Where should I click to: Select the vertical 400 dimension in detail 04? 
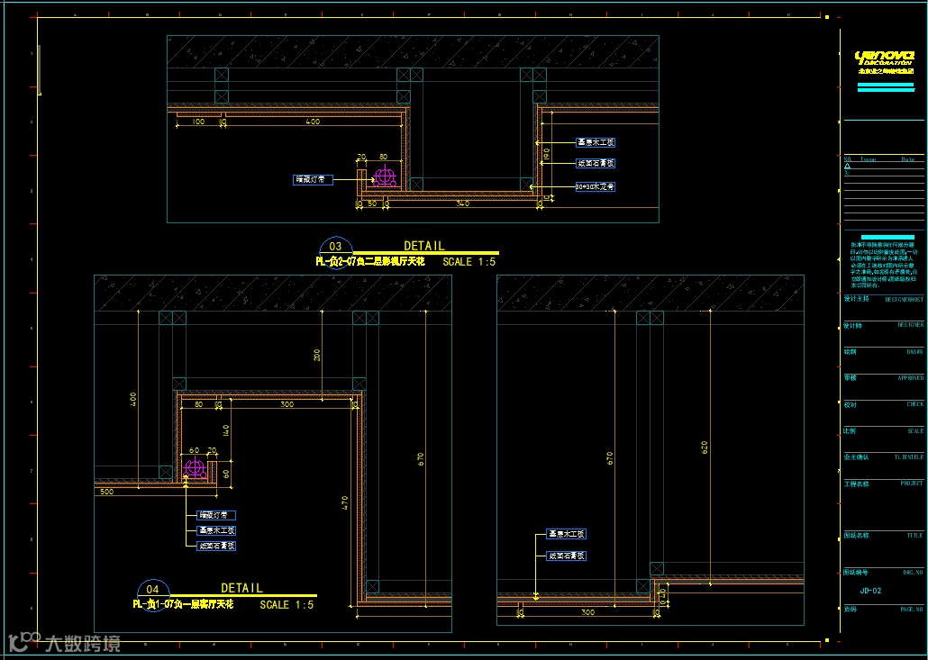(x=133, y=399)
